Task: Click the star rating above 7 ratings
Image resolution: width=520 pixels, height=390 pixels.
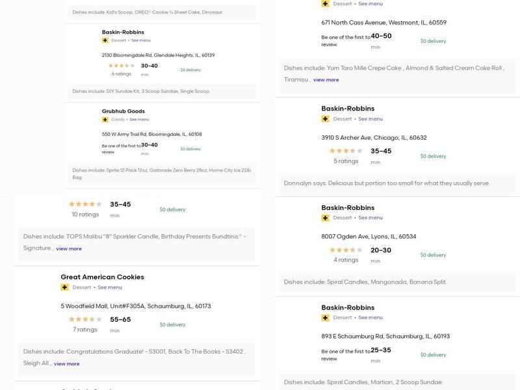Action: [x=85, y=319]
